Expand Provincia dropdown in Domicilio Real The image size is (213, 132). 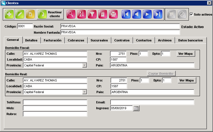pos(84,92)
